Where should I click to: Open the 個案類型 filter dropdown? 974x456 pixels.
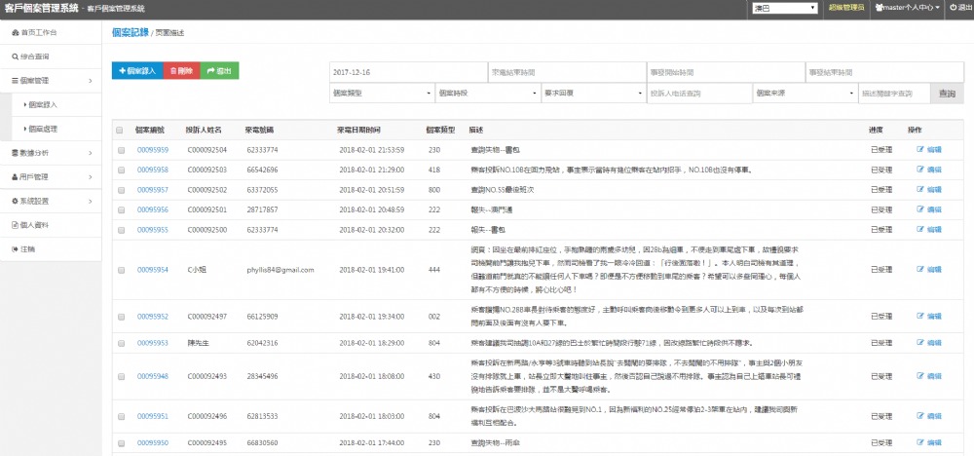point(382,94)
